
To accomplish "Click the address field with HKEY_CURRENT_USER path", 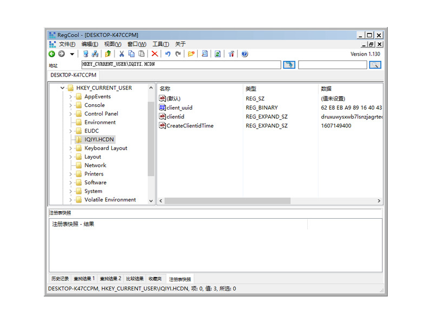I will (x=181, y=65).
